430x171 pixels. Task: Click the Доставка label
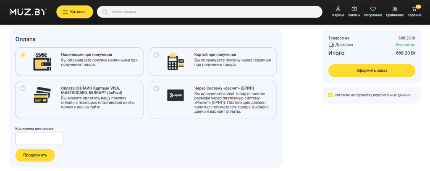(x=344, y=45)
